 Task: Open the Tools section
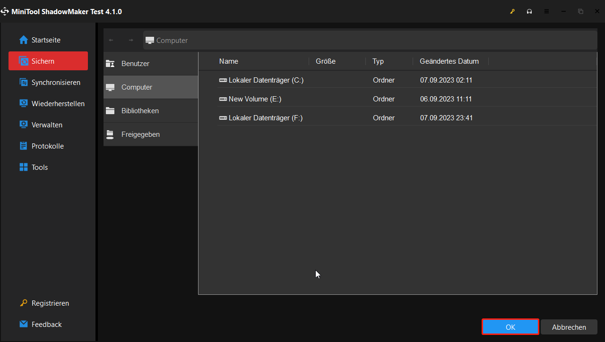tap(39, 167)
